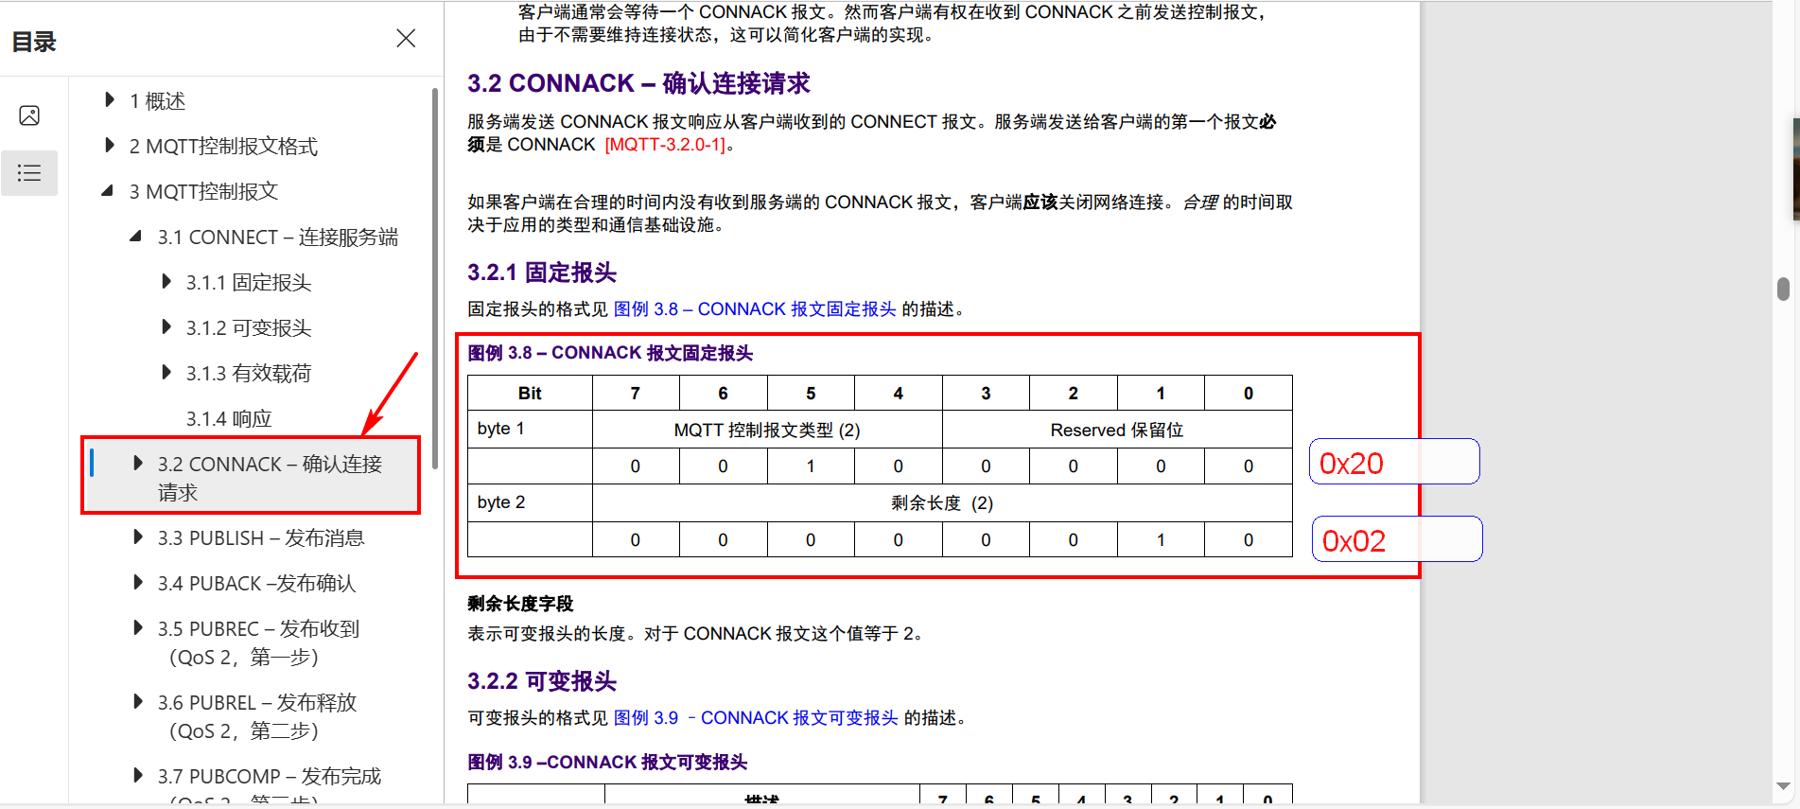Expand the '3.1.1 固定报头' entry

pos(166,282)
